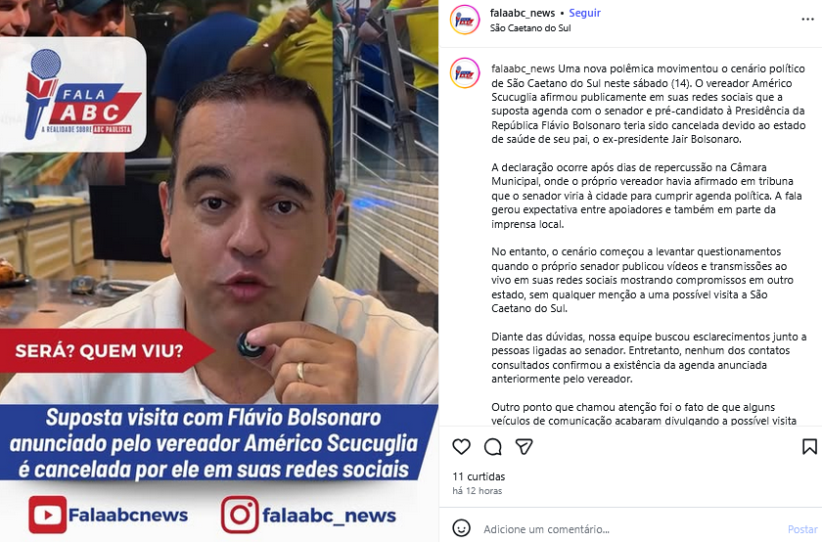Click the avatar beside the caption
Viewport: 822px width, 542px height.
[x=465, y=72]
